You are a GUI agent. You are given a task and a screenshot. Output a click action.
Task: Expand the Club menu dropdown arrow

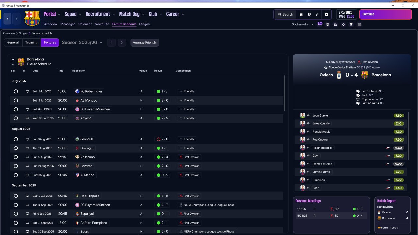click(161, 14)
